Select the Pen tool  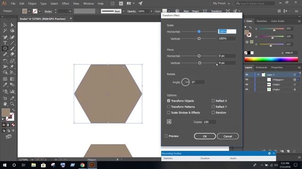click(x=5, y=38)
